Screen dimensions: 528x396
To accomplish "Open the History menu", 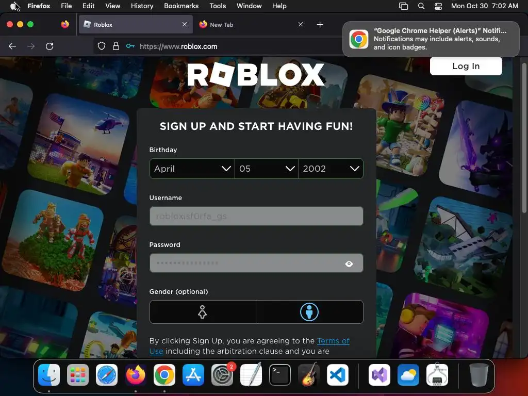I will pos(142,6).
